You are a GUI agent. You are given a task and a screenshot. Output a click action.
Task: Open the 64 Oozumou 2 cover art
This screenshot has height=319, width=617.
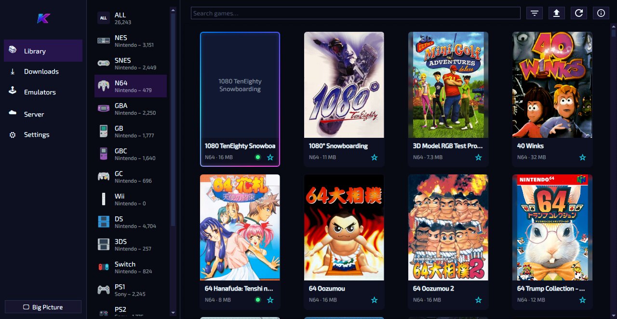click(x=448, y=227)
